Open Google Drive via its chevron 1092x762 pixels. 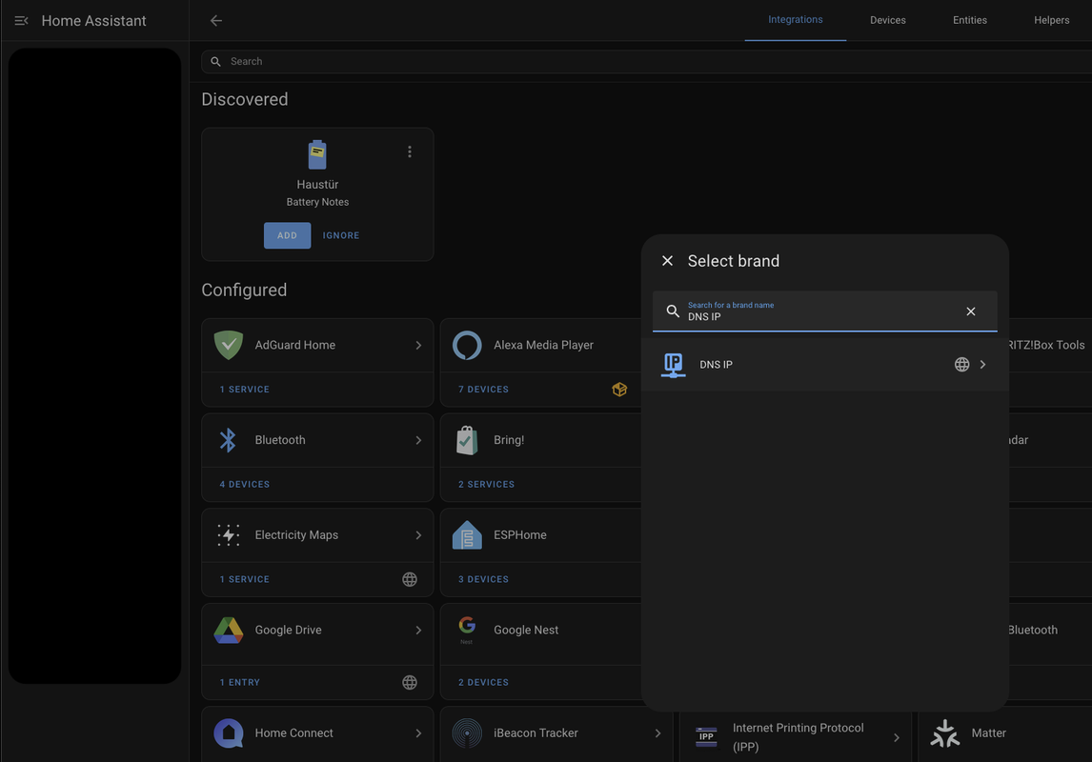coord(418,630)
